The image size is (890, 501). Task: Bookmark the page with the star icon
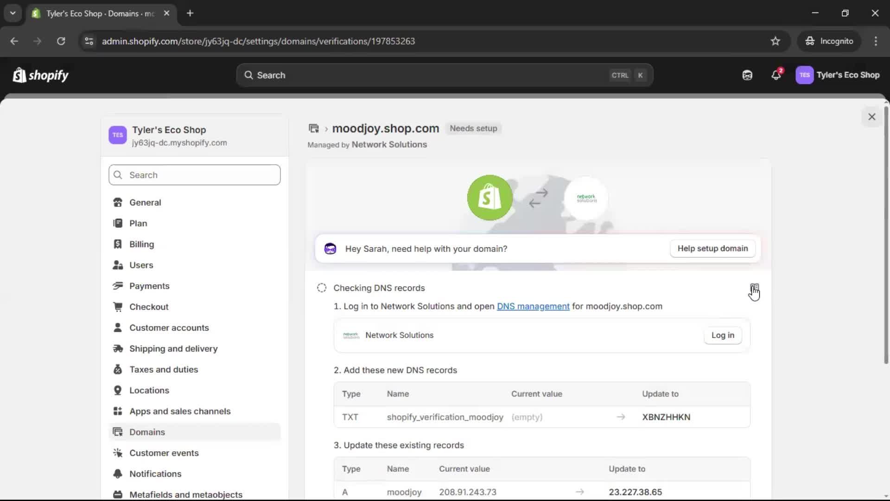[776, 41]
